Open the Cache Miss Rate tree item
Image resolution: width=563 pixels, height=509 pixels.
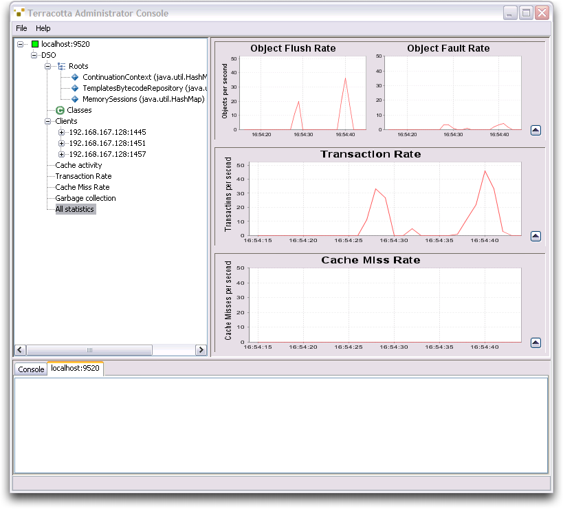click(82, 187)
